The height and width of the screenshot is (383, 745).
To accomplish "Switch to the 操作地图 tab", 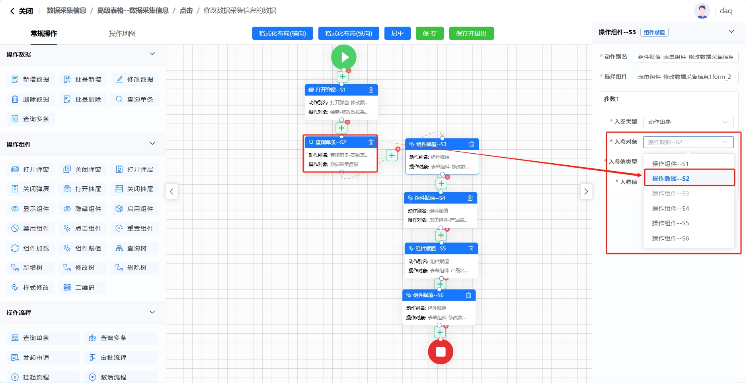I will point(122,33).
